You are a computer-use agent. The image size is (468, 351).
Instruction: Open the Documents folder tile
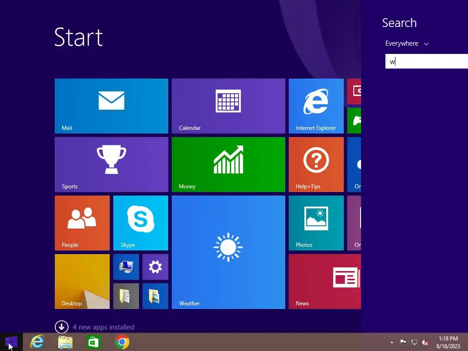pyautogui.click(x=126, y=296)
